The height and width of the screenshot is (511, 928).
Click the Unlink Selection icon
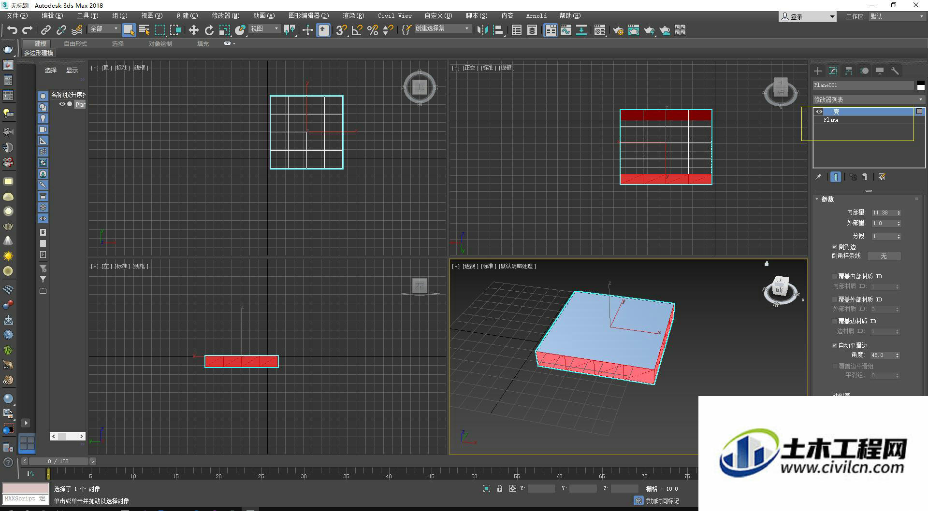(61, 30)
